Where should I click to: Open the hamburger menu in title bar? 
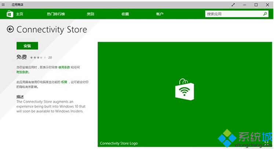tap(4, 4)
